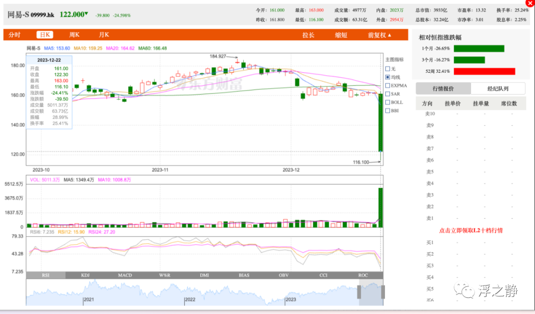Click the green 3个月 -16.27% bar

click(x=469, y=60)
